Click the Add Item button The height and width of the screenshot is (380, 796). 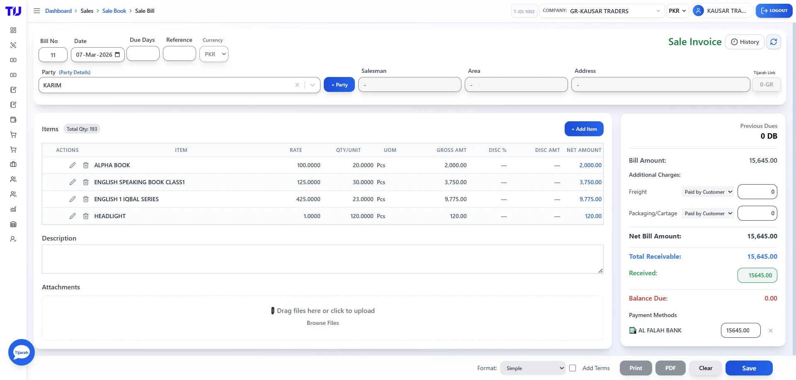(584, 129)
